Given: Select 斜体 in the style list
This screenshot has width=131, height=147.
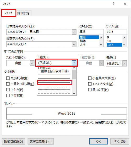Looking at the screenshot, I should tap(89, 41).
